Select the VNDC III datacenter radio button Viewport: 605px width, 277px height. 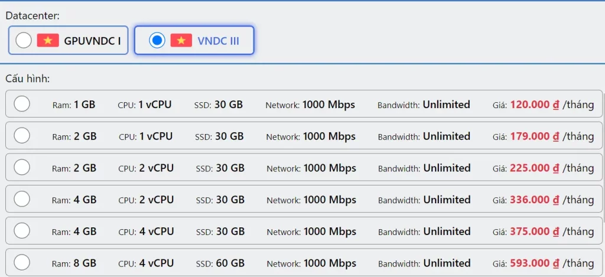click(157, 40)
